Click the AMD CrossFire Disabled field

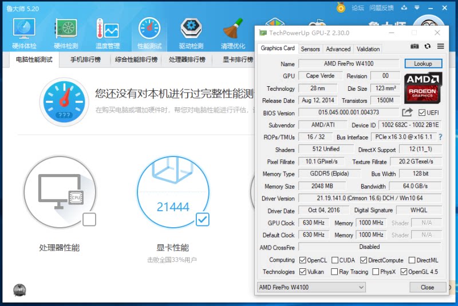(x=369, y=247)
